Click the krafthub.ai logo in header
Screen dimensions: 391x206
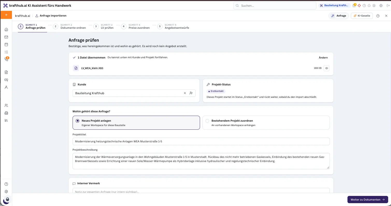[5, 5]
